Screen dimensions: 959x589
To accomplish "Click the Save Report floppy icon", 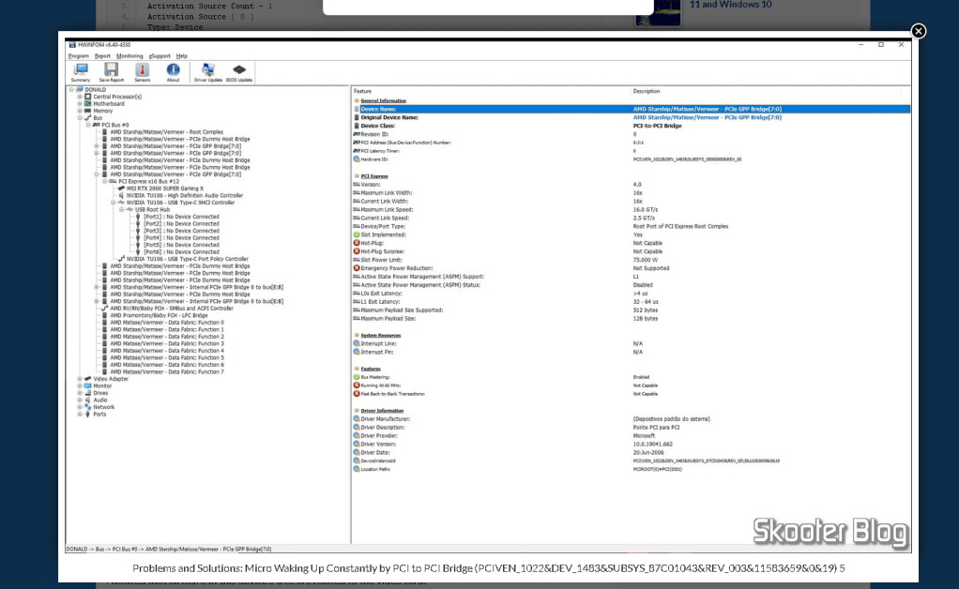I will (x=111, y=69).
